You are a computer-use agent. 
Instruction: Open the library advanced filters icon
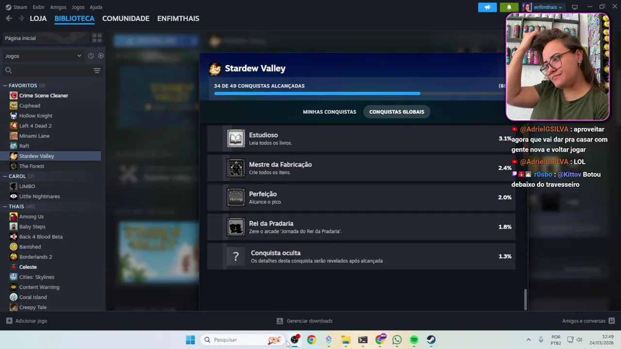pos(97,71)
